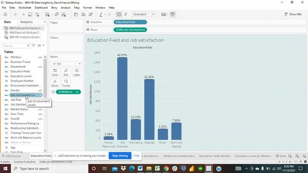Click the Undo back arrow in toolbar
This screenshot has width=308, height=173.
(16, 14)
